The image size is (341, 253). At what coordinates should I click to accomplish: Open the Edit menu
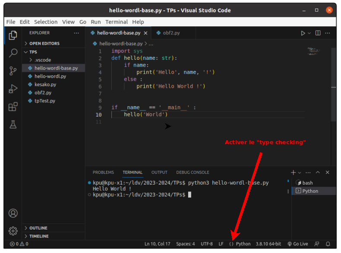(x=25, y=22)
